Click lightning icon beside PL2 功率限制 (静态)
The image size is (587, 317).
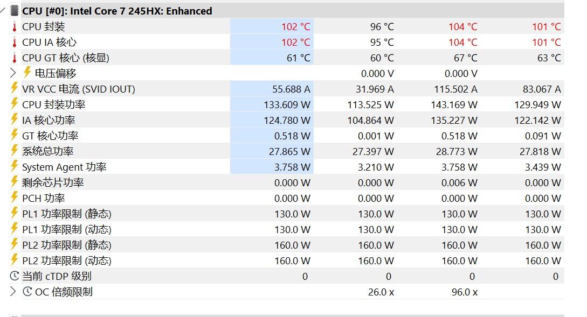(14, 244)
